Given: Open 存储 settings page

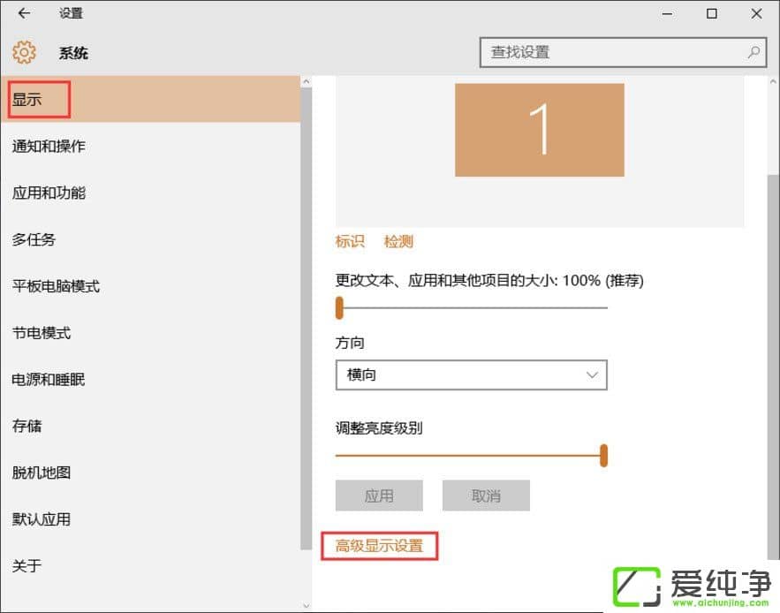Looking at the screenshot, I should click(x=27, y=426).
